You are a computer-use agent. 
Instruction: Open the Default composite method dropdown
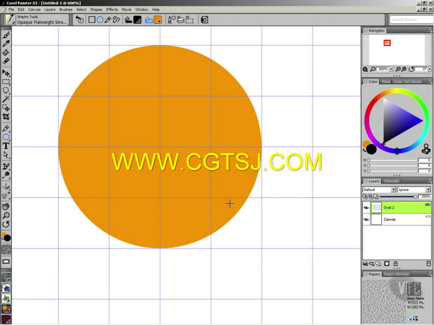394,190
